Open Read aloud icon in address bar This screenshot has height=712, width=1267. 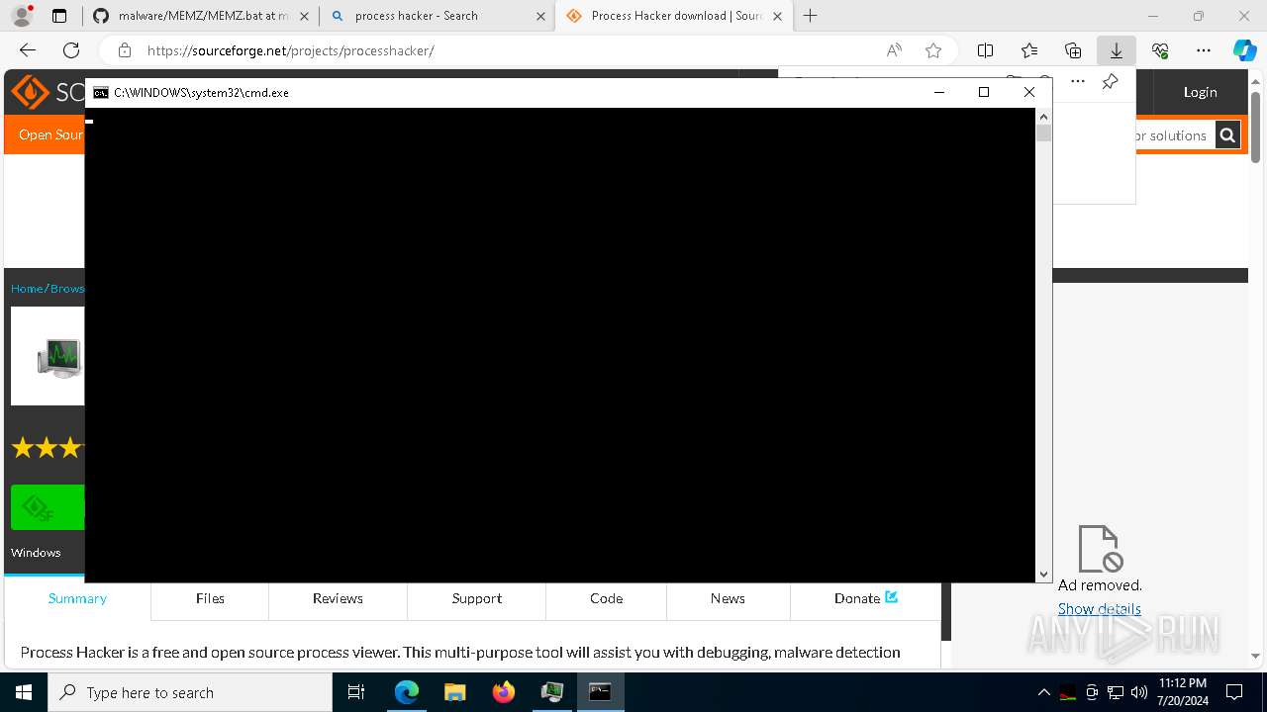894,50
